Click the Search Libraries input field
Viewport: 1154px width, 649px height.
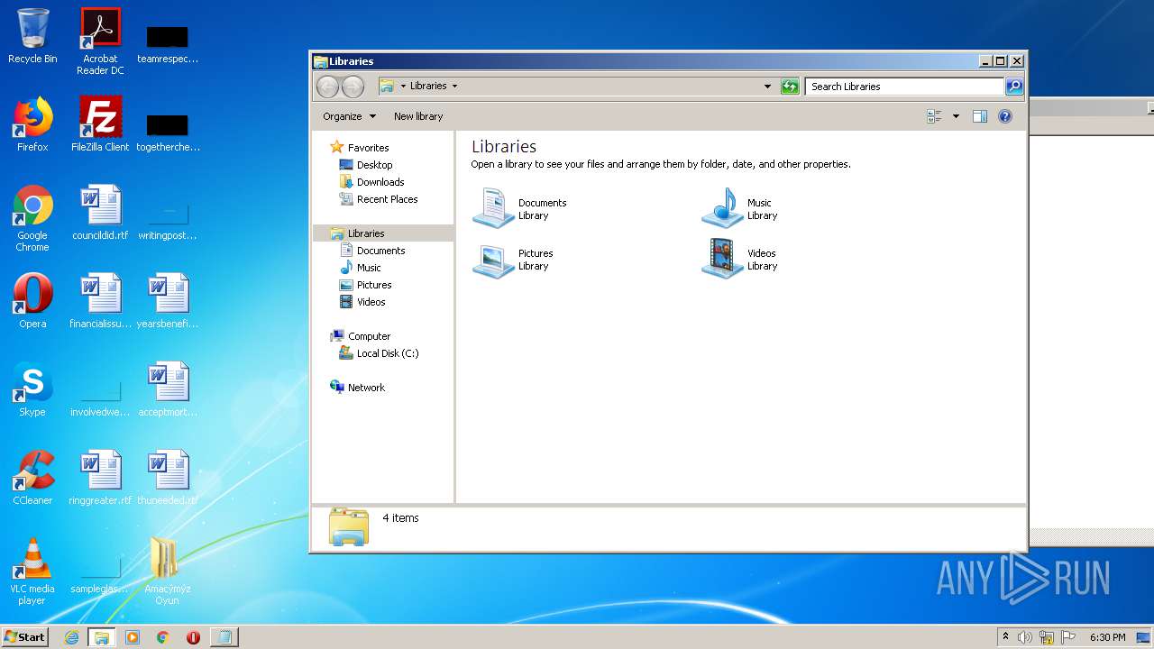(x=904, y=87)
